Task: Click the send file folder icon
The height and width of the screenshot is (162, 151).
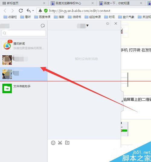Action: 67,143
